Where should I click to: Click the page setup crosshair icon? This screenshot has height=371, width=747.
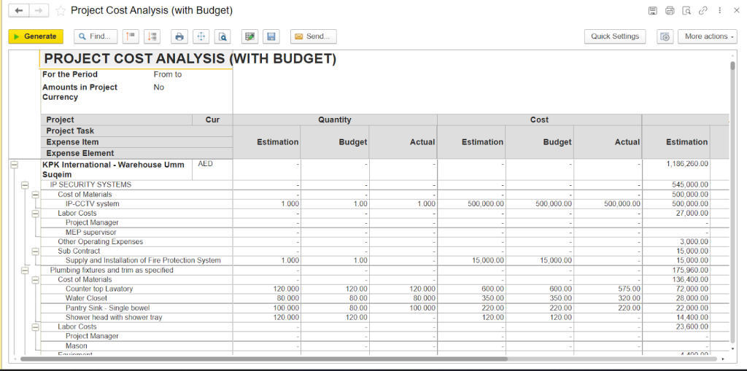tap(201, 36)
